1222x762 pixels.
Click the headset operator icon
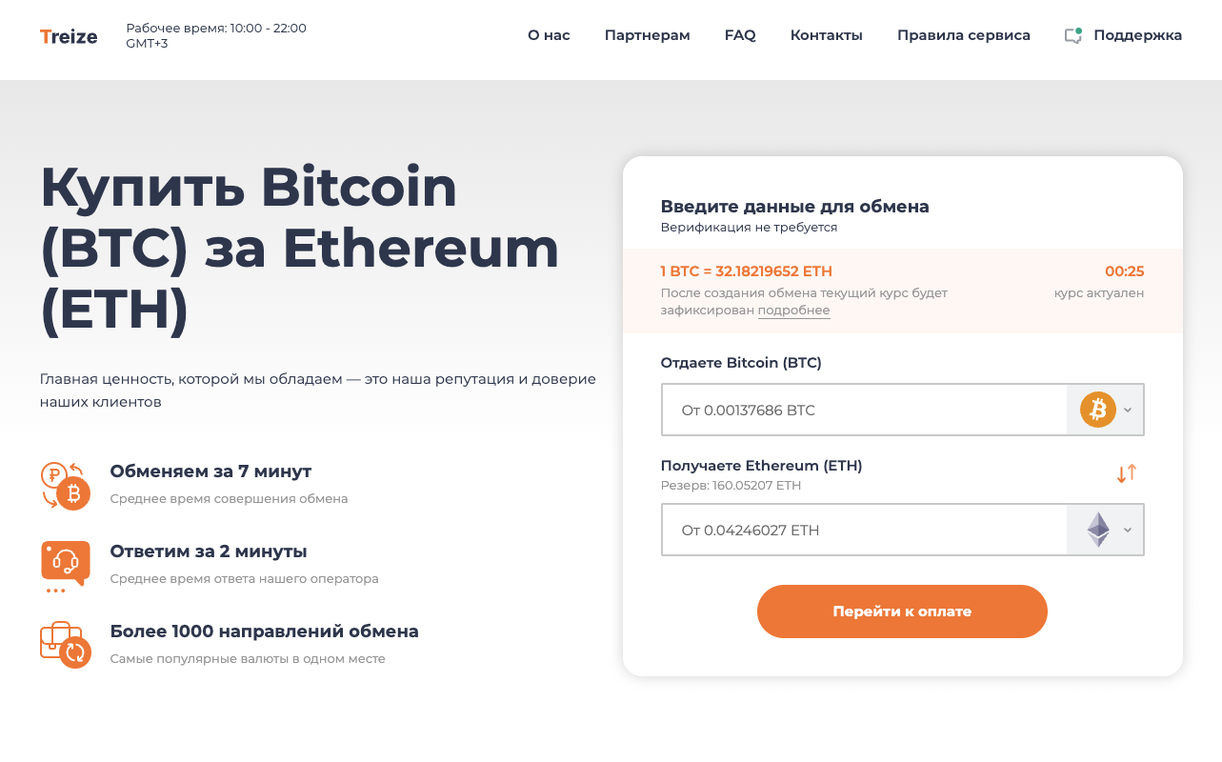(x=65, y=564)
